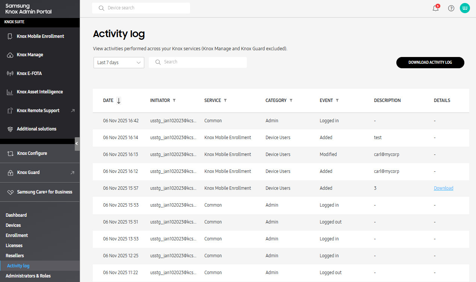Select the Knox Manage icon in sidebar
Image resolution: width=476 pixels, height=282 pixels.
[9, 55]
